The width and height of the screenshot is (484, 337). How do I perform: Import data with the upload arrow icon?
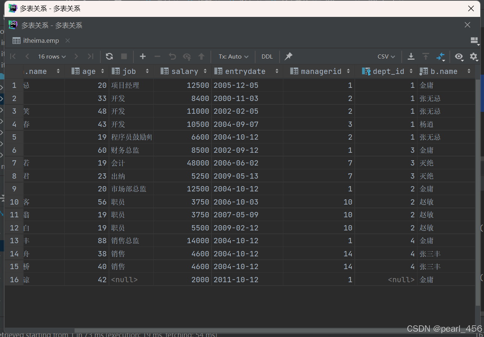425,56
